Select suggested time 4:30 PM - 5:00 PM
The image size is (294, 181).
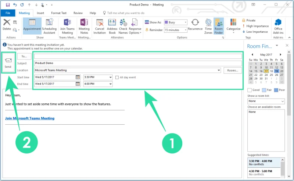[264, 173]
